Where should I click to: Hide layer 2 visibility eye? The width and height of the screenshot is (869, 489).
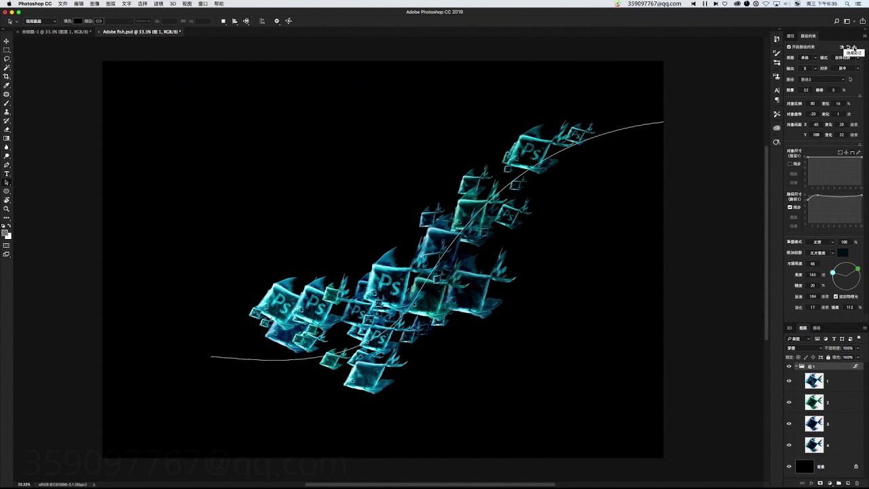(789, 402)
